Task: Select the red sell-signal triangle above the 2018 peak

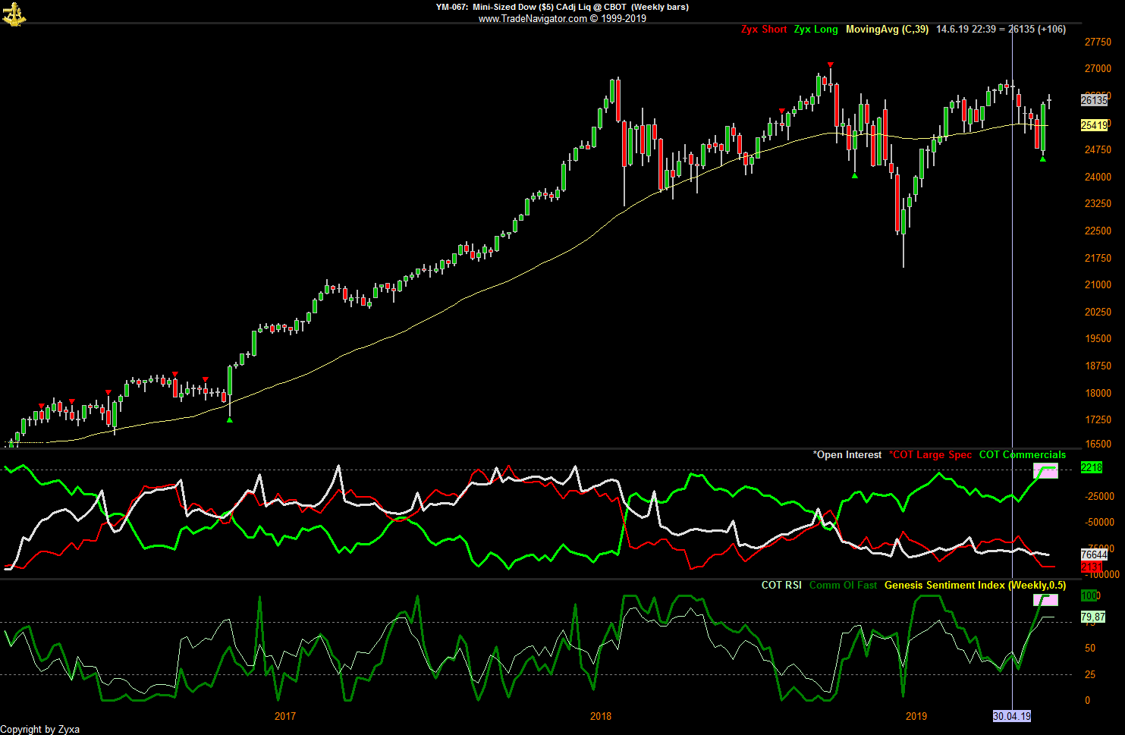Action: (x=831, y=64)
